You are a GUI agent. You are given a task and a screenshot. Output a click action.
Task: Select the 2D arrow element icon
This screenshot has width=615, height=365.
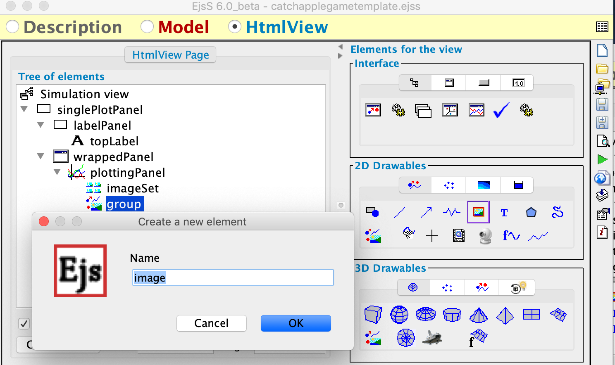426,212
